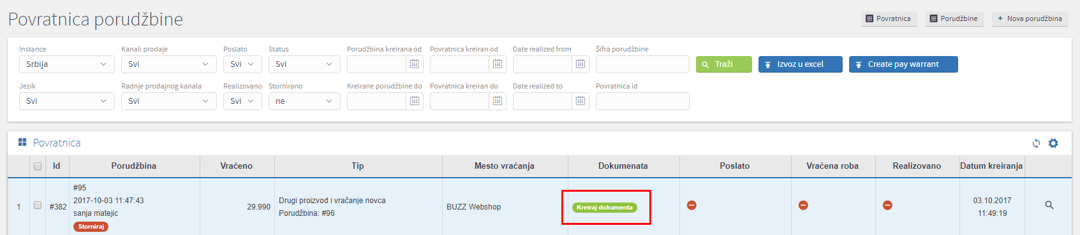Click the Kreiraj dokumenta button
This screenshot has height=235, width=1080.
point(605,208)
